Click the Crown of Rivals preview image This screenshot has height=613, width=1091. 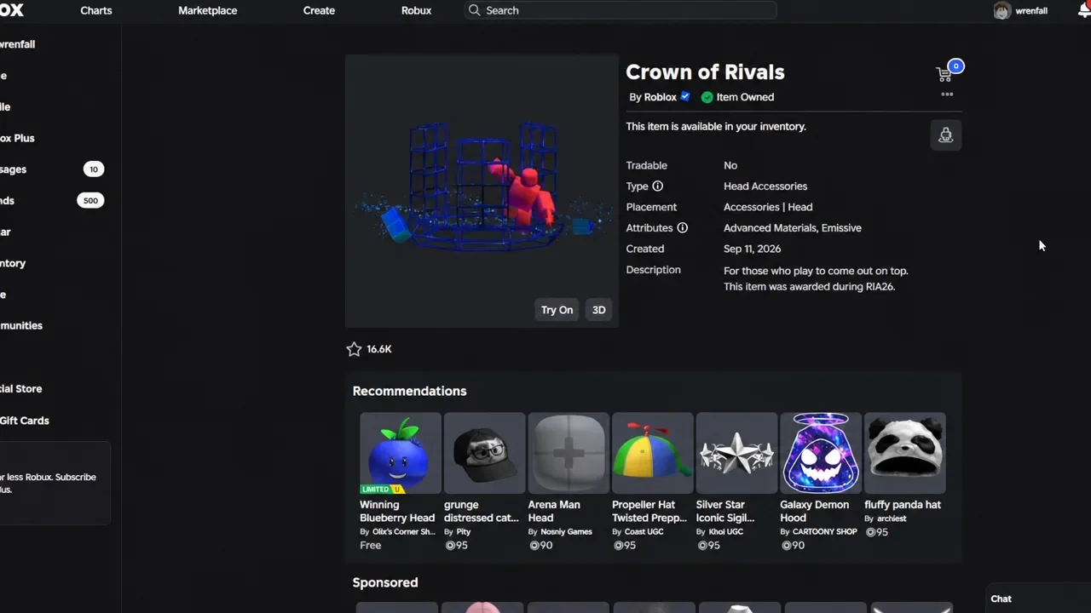pos(482,192)
